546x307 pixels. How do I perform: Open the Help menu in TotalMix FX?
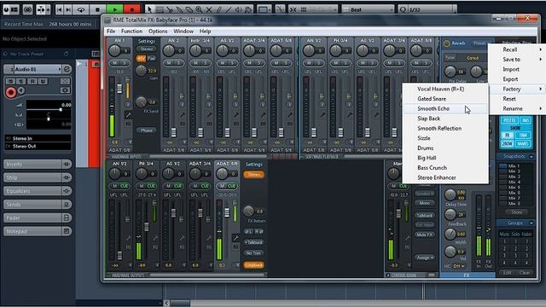[205, 31]
